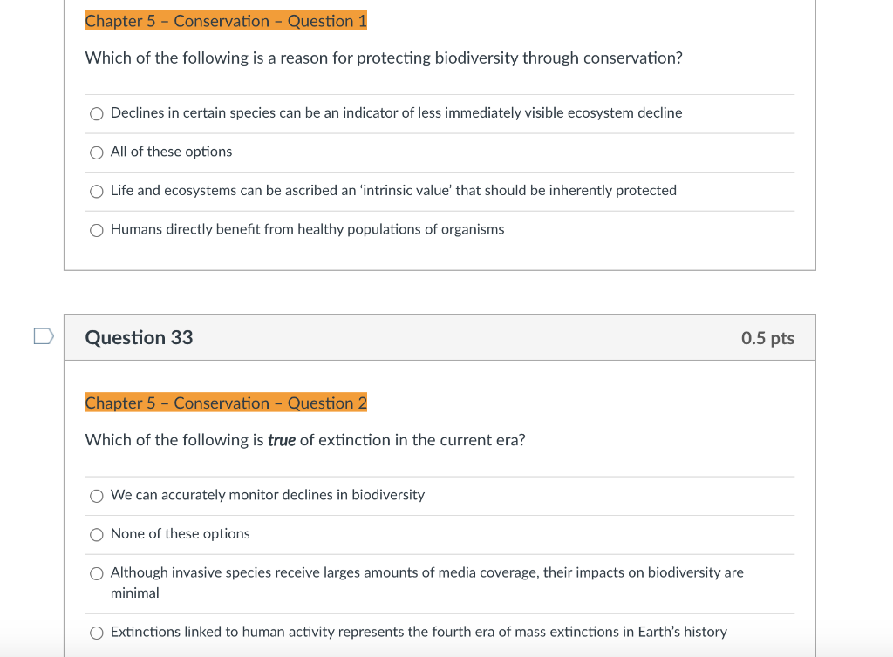Click the answer about ecosystem decline indicators
The image size is (893, 657).
click(395, 113)
